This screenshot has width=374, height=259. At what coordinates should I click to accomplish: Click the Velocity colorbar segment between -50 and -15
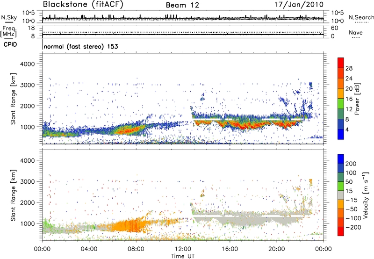coord(341,204)
